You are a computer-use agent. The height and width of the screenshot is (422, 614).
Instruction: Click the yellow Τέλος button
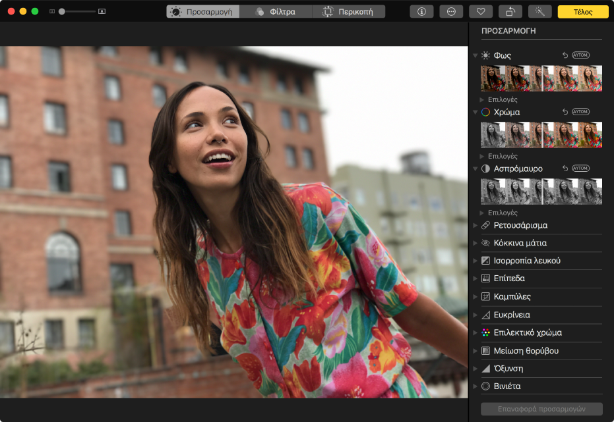coord(582,12)
